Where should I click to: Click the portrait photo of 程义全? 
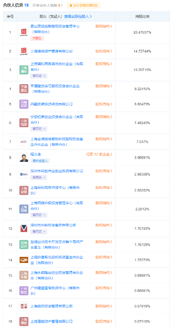24,158
